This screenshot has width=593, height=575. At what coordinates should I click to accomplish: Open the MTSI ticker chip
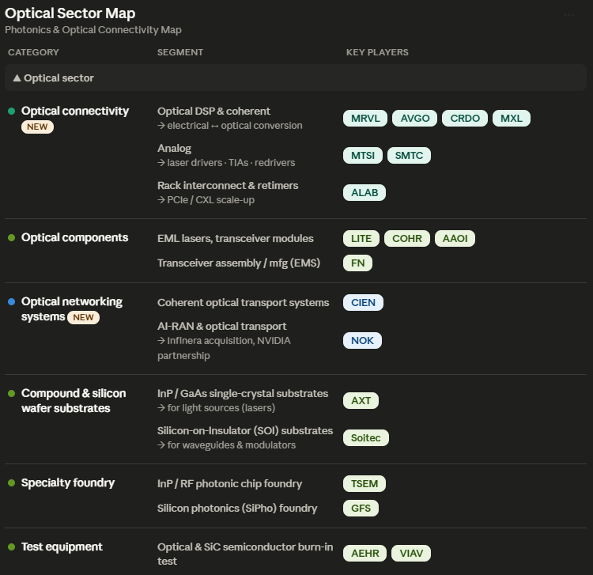(x=363, y=156)
